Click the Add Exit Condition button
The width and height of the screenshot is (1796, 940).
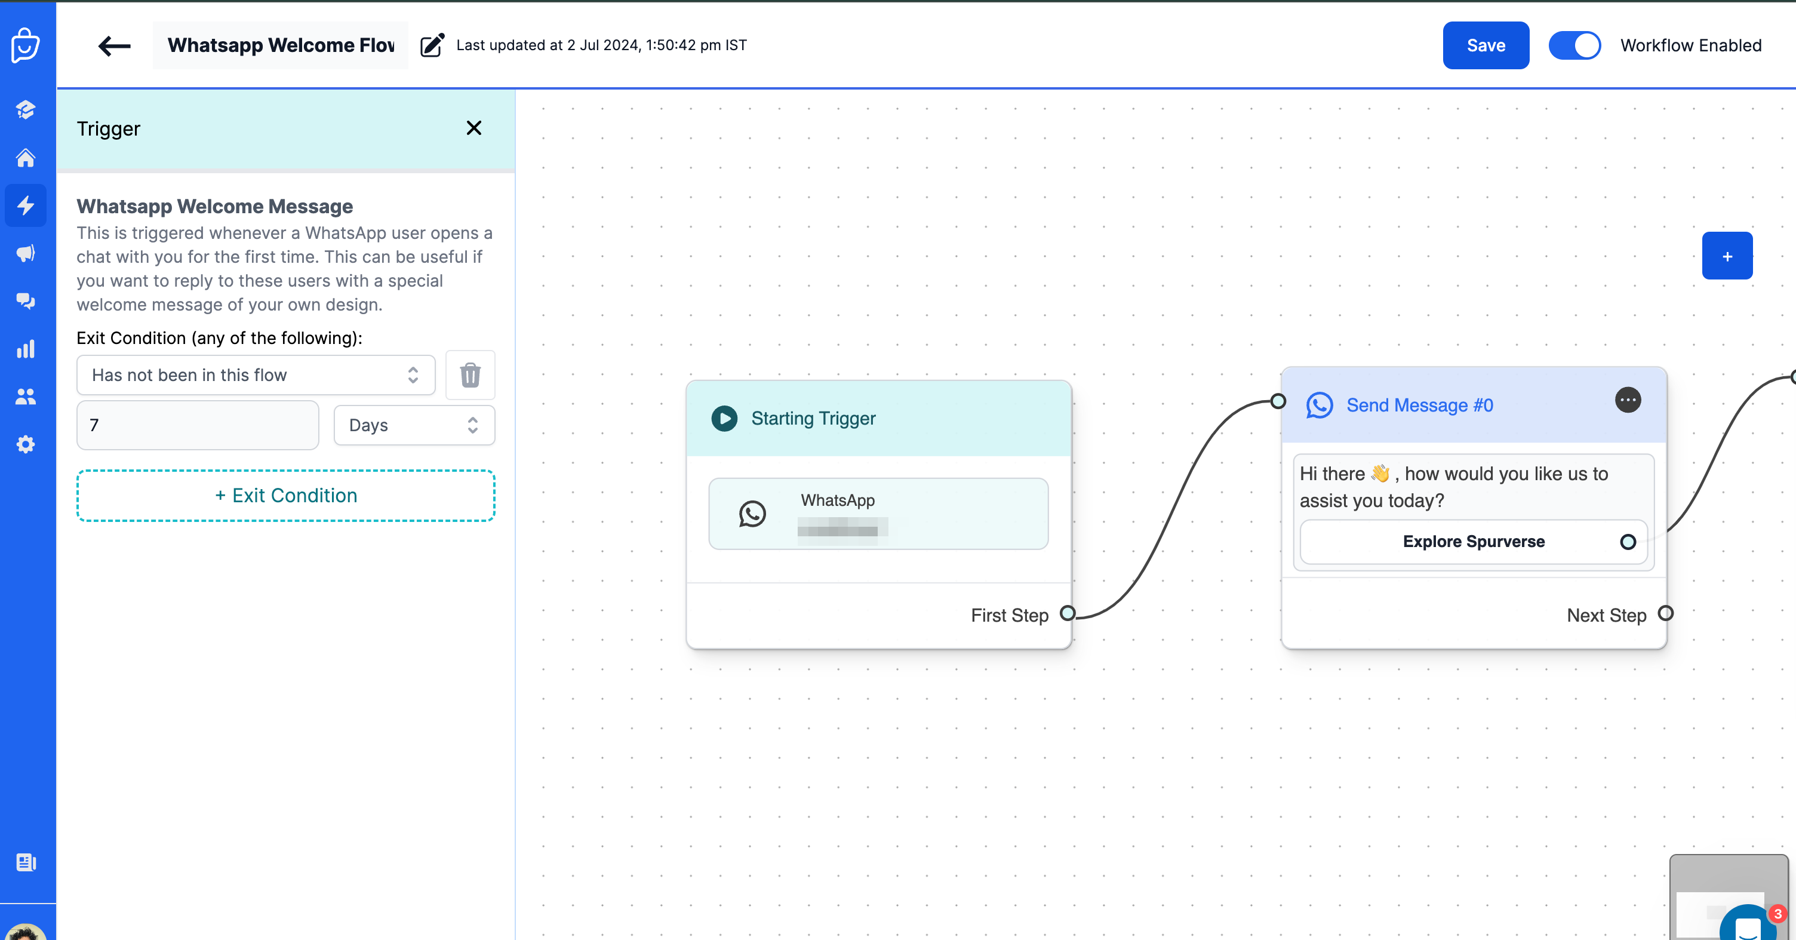[x=284, y=496]
